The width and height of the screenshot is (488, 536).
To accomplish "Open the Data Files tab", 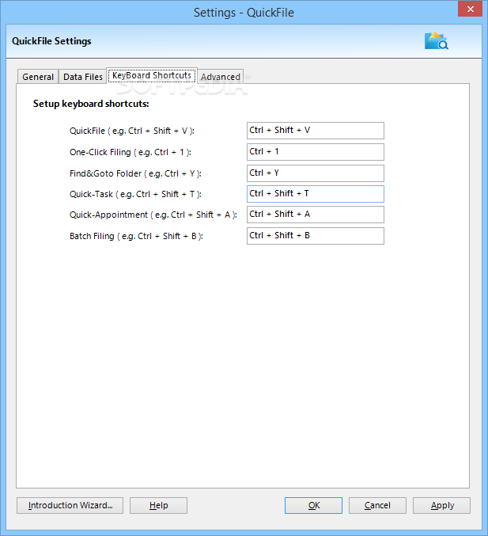I will pyautogui.click(x=82, y=77).
